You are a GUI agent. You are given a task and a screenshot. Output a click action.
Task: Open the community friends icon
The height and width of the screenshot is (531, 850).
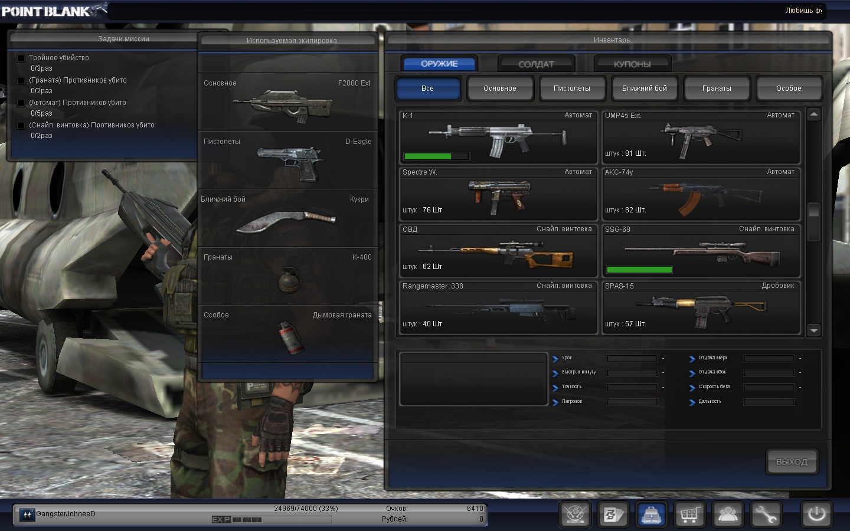coord(728,514)
